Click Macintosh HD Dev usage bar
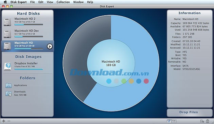 [x=29, y=37]
